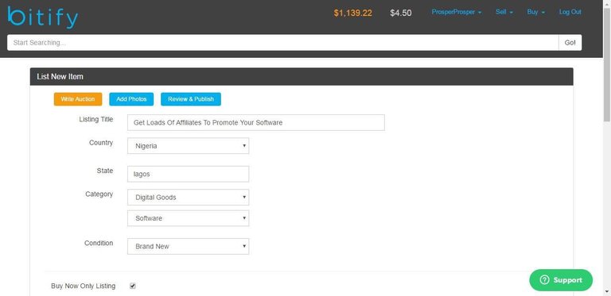Open the Country dropdown showing Nigeria
Viewport: 611px width, 296px height.
(x=189, y=146)
